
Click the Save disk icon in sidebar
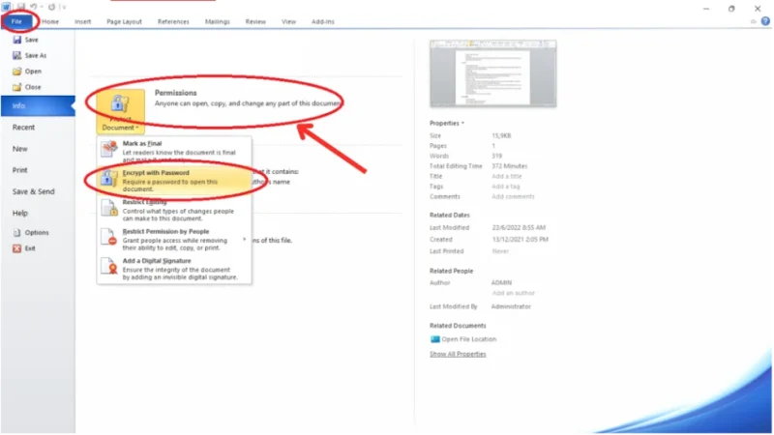pyautogui.click(x=17, y=40)
